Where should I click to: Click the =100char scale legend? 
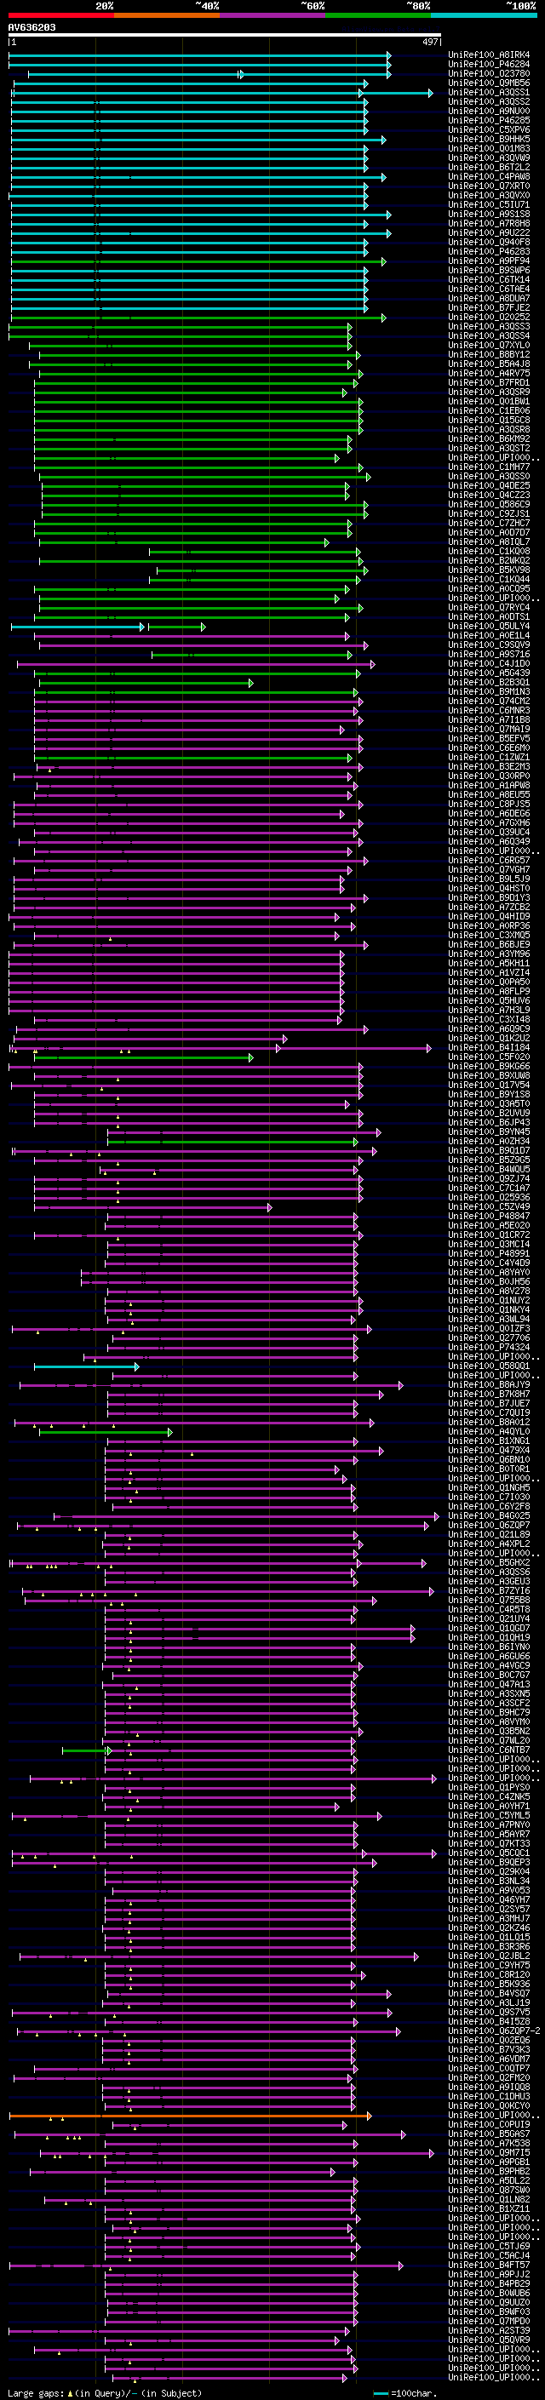click(406, 2392)
